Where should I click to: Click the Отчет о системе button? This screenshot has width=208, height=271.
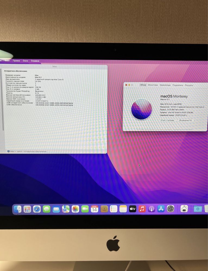(168, 120)
